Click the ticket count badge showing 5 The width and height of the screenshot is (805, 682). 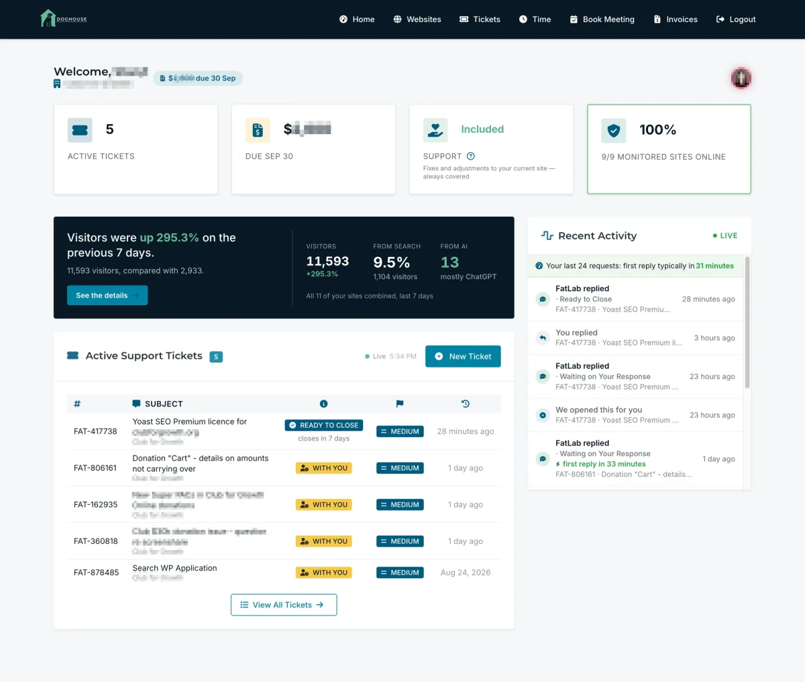point(216,357)
